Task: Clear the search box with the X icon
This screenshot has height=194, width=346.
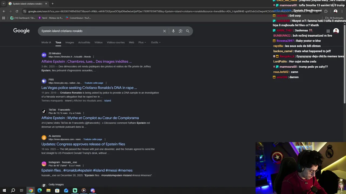Action: (164, 31)
